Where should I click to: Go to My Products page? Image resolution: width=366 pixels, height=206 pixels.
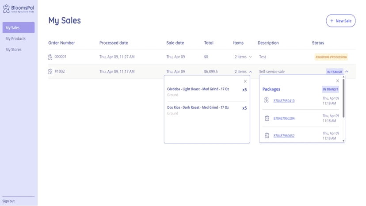tap(15, 38)
